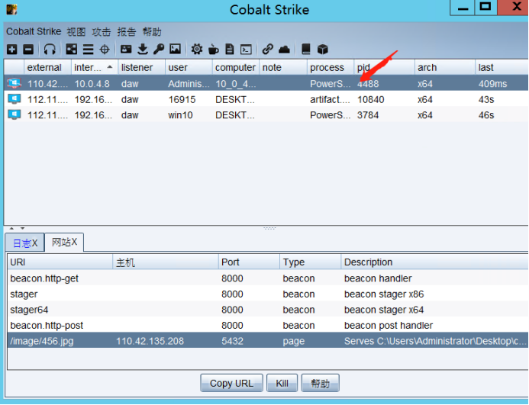Open downloaded files via download arrow icon
529x405 pixels.
(143, 50)
